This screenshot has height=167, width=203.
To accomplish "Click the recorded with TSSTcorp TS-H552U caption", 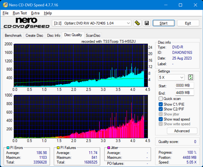I will [109, 42].
